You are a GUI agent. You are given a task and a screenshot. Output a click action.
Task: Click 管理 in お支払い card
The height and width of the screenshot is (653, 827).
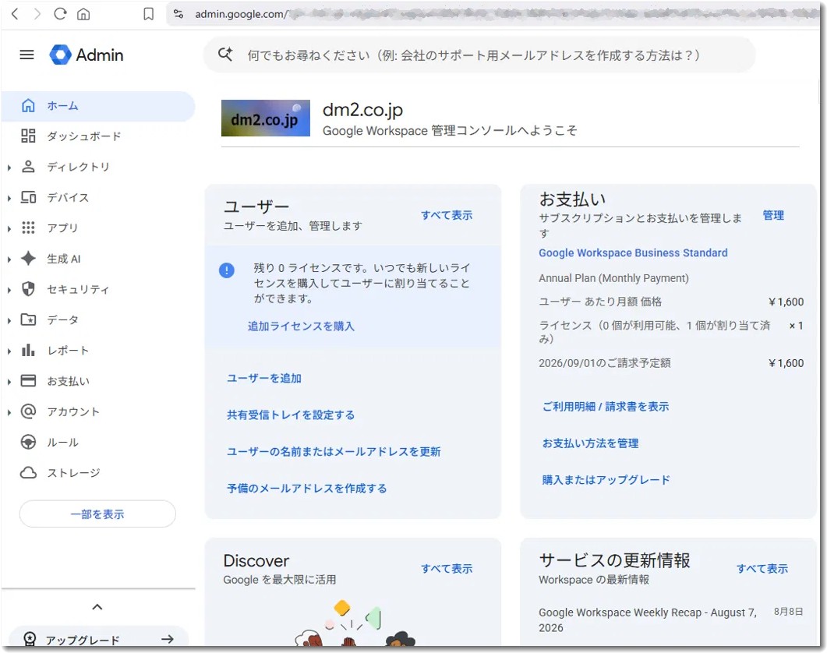point(773,215)
